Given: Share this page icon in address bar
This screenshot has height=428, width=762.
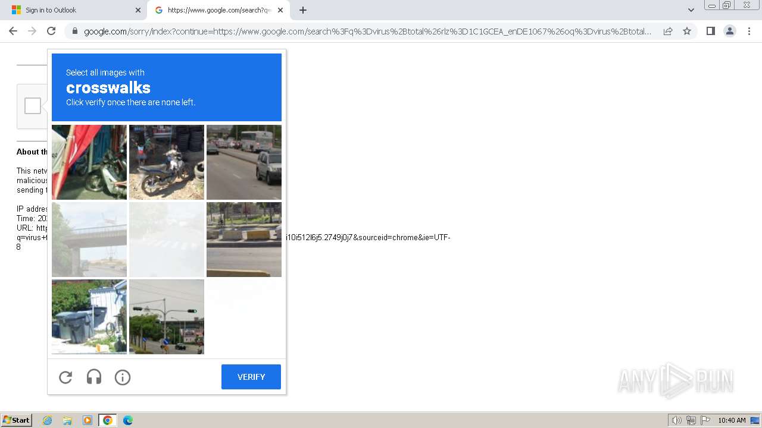Looking at the screenshot, I should pyautogui.click(x=668, y=31).
